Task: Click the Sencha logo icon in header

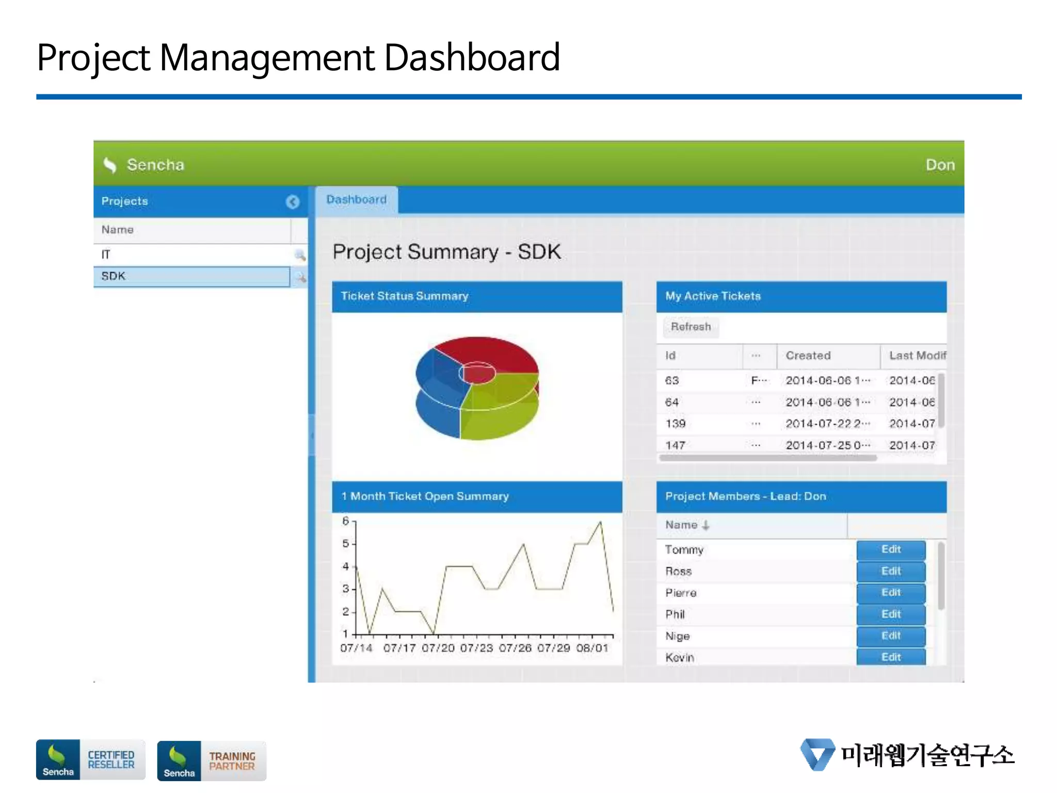Action: coord(110,165)
